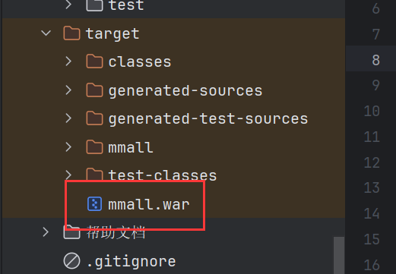The width and height of the screenshot is (396, 274).
Task: Expand the 帮助文档 folder chevron
Action: [46, 232]
